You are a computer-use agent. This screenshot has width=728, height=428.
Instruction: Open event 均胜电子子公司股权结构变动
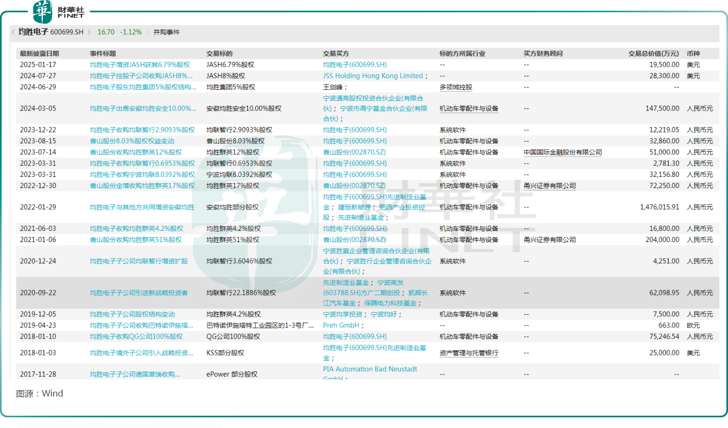133,314
